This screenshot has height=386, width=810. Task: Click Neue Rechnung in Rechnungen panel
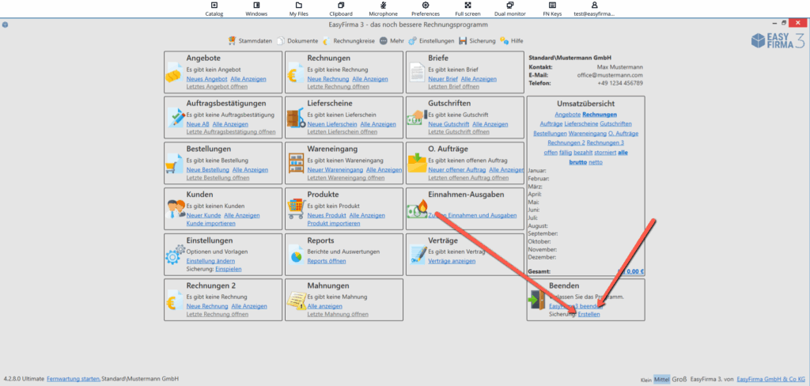coord(328,79)
